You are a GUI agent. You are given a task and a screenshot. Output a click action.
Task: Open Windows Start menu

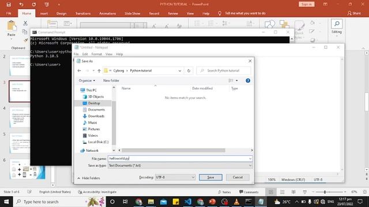pyautogui.click(x=6, y=202)
